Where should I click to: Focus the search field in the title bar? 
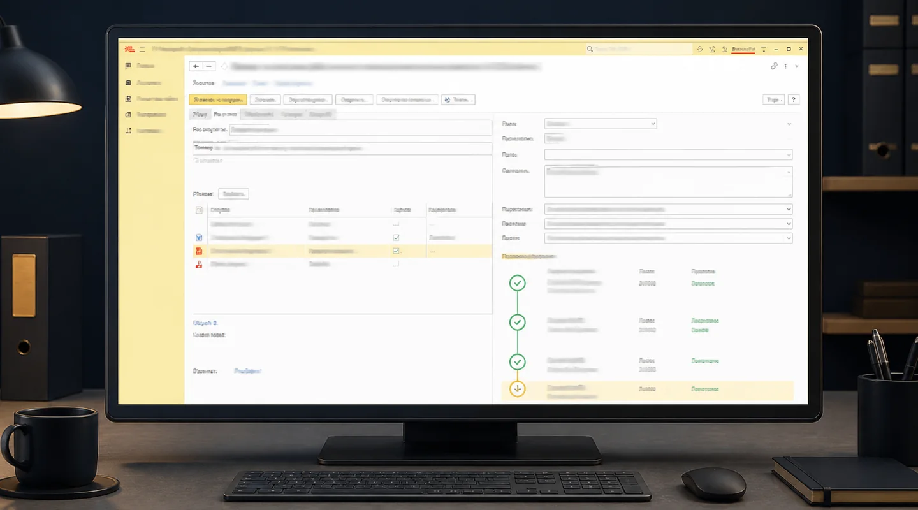click(x=639, y=48)
